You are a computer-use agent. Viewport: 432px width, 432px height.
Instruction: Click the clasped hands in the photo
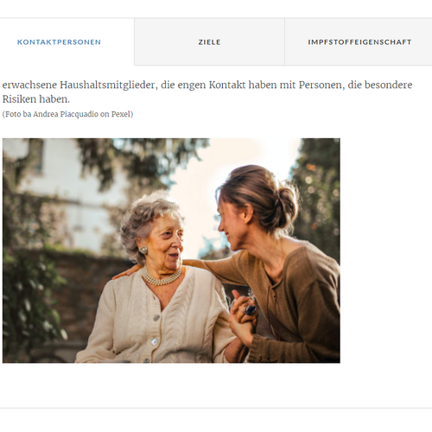[x=243, y=315]
